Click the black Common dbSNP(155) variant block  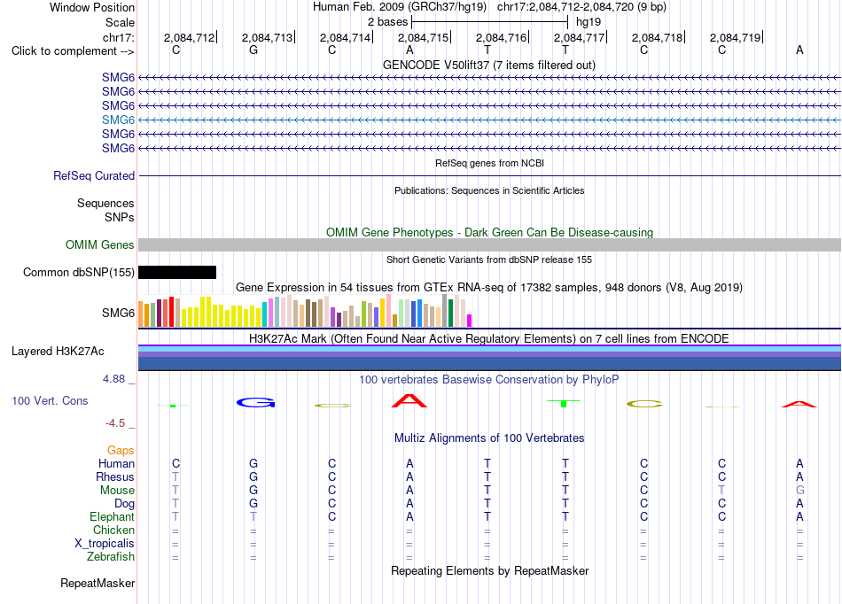point(177,273)
